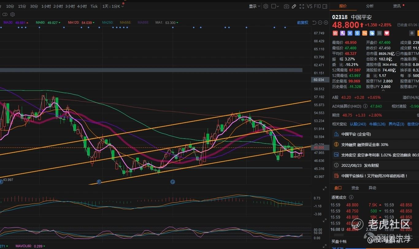Screen dimensions: 419x249
Task: Click the gray notes icon
Action: [379, 33]
